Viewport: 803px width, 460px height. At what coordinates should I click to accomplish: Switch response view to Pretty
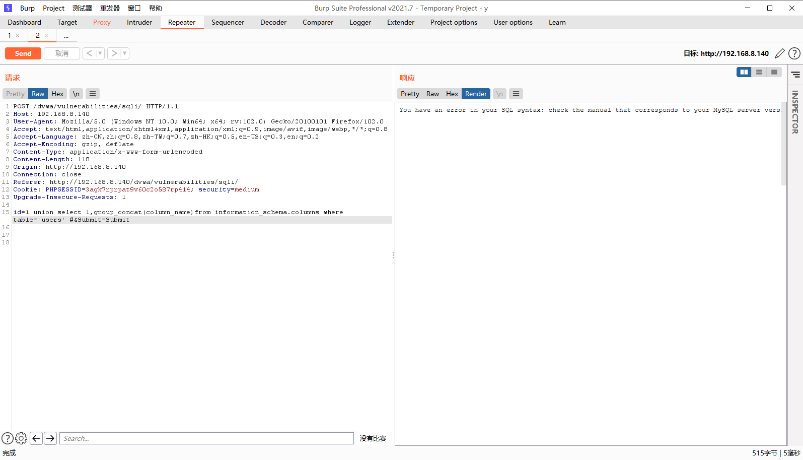(x=410, y=94)
